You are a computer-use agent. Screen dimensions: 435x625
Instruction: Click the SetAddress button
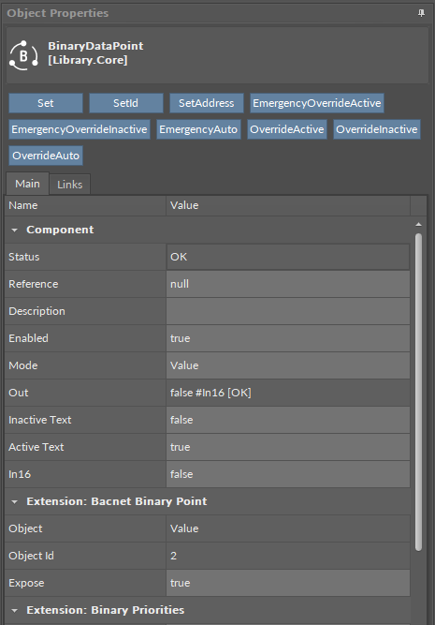[x=206, y=103]
